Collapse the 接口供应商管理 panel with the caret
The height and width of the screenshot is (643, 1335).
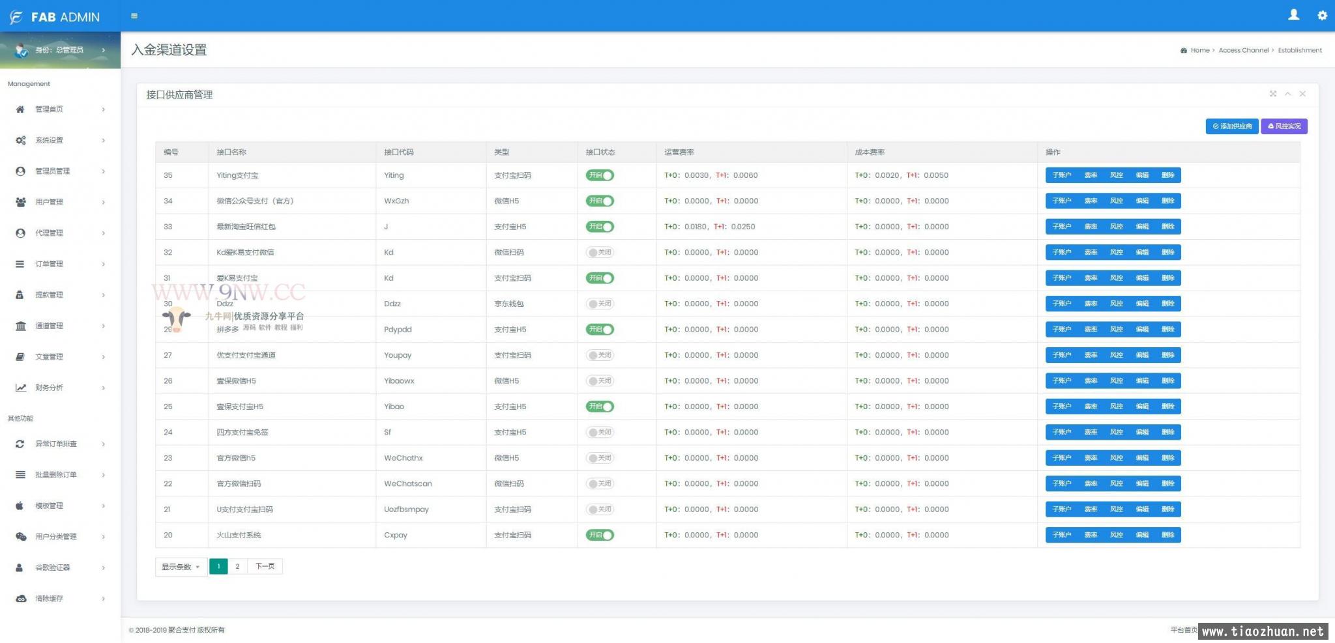(x=1288, y=94)
